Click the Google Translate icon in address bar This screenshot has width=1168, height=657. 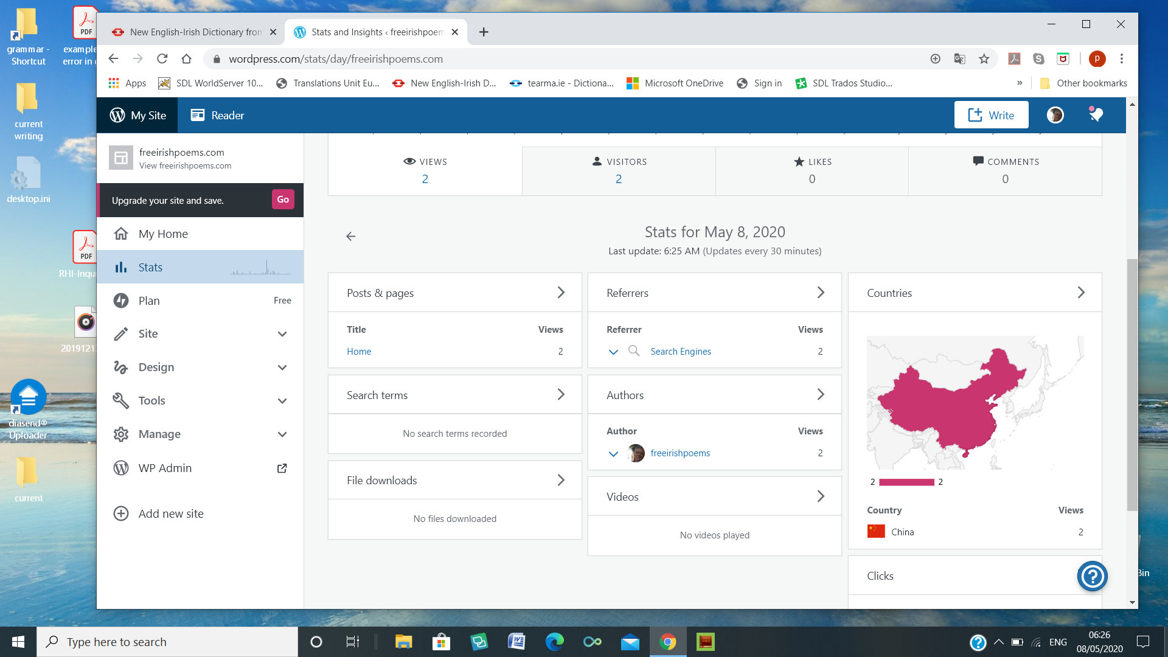click(959, 59)
